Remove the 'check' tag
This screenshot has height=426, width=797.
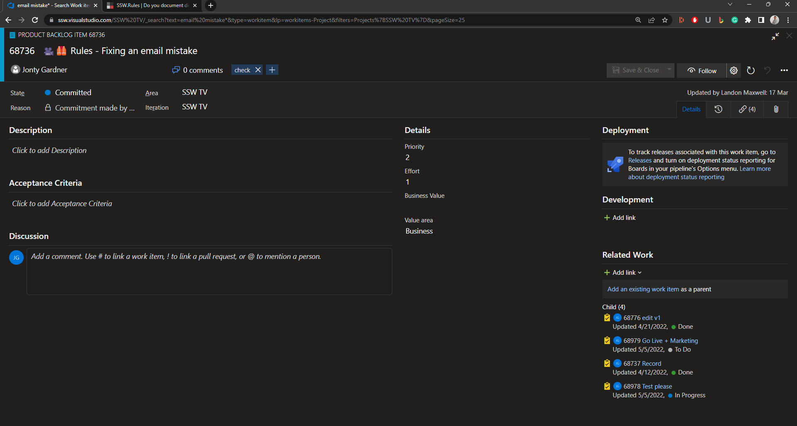point(258,70)
